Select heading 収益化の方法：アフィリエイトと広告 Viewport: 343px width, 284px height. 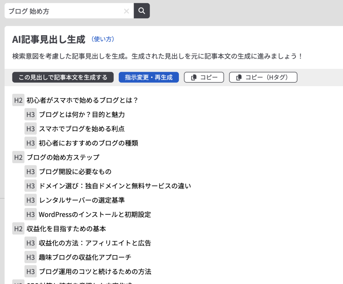tap(95, 243)
